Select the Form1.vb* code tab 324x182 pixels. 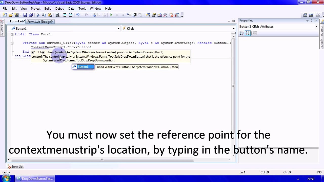tap(17, 21)
